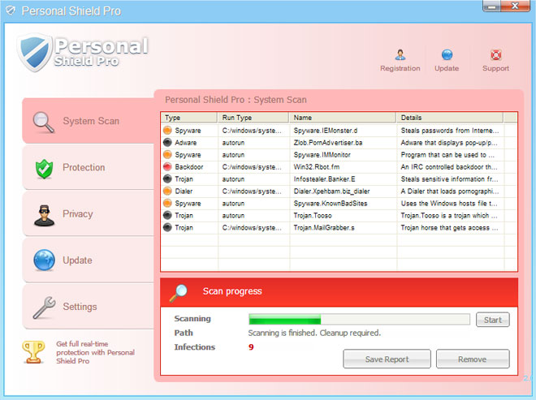This screenshot has height=400, width=536.
Task: Select the Spyware.IMMonitor entry
Action: pyautogui.click(x=322, y=155)
